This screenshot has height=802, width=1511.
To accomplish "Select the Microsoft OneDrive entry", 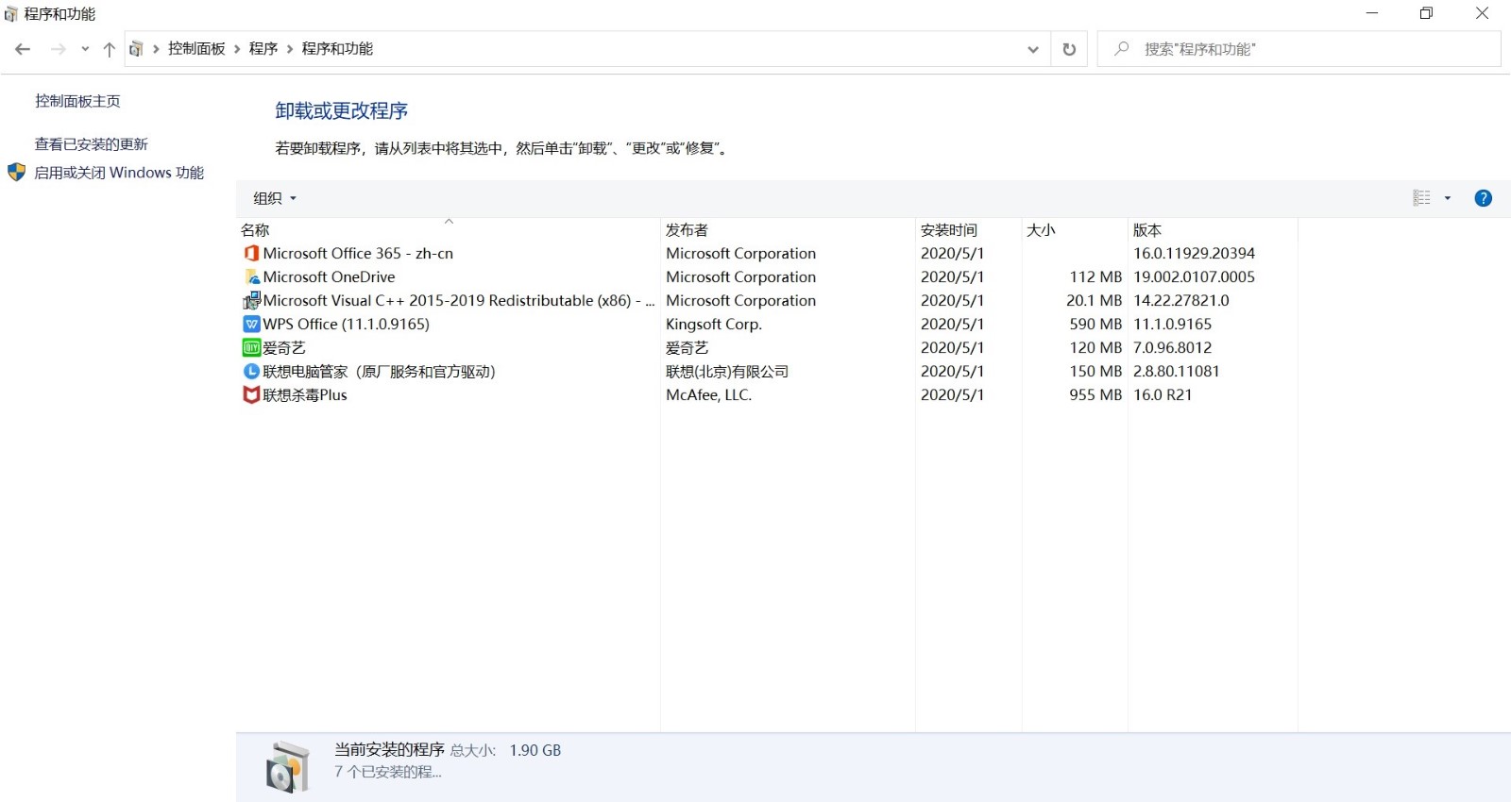I will [329, 276].
